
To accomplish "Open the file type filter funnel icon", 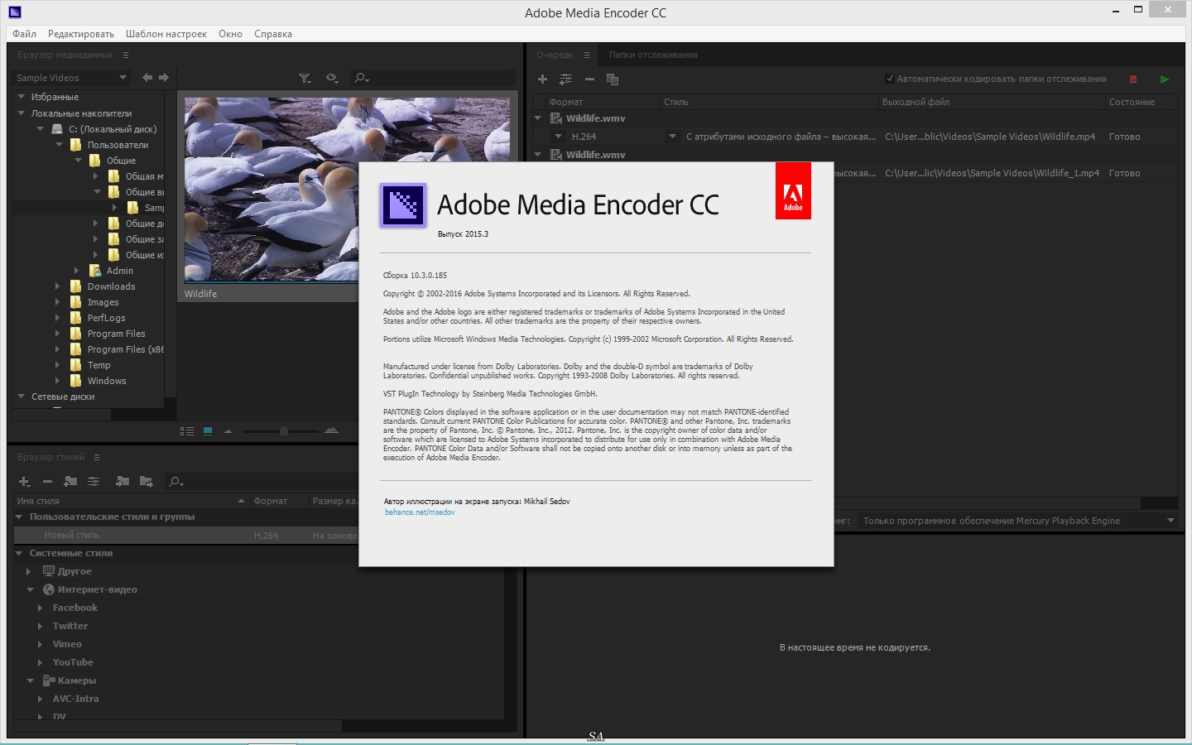I will click(x=305, y=78).
